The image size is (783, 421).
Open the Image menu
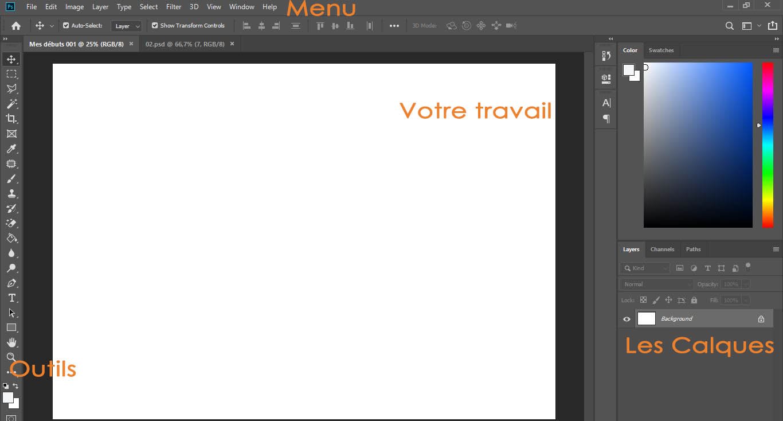[x=75, y=7]
